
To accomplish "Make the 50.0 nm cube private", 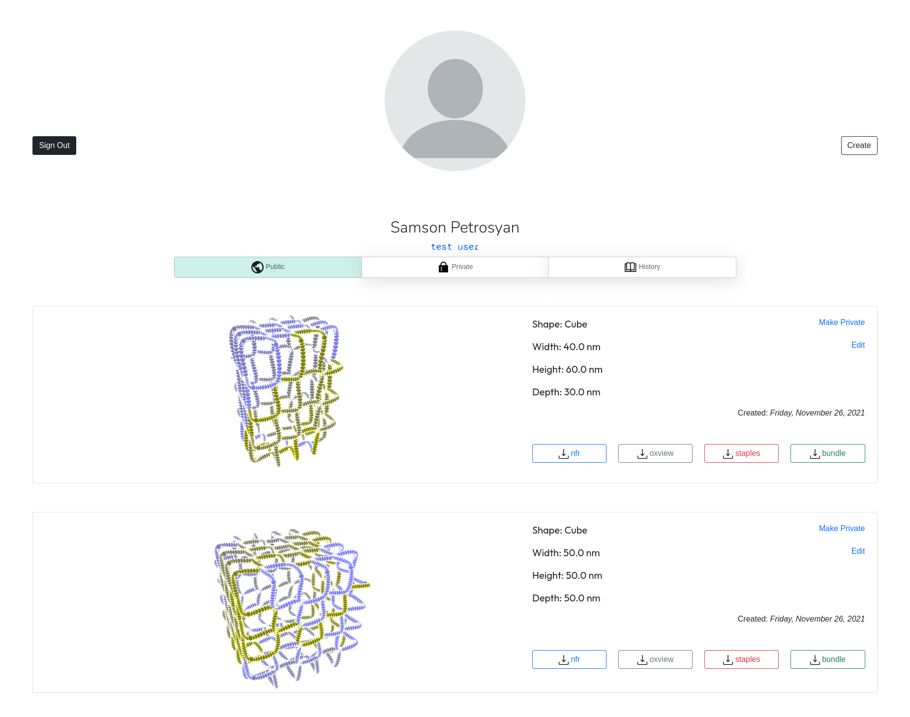I will click(x=842, y=529).
